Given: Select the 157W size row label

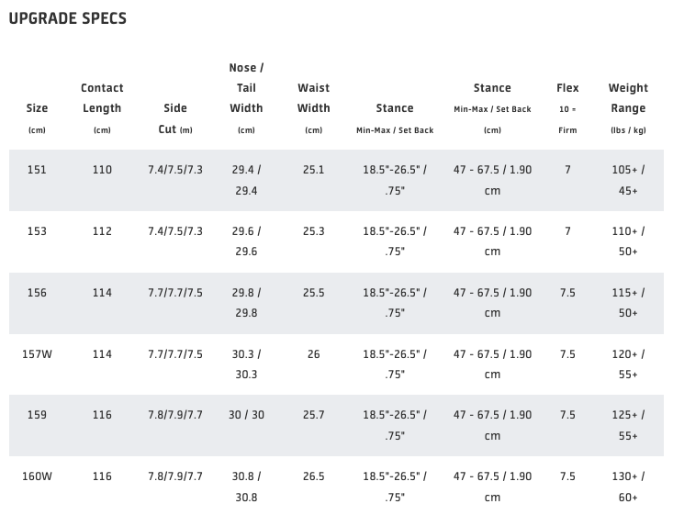Looking at the screenshot, I should coord(37,354).
